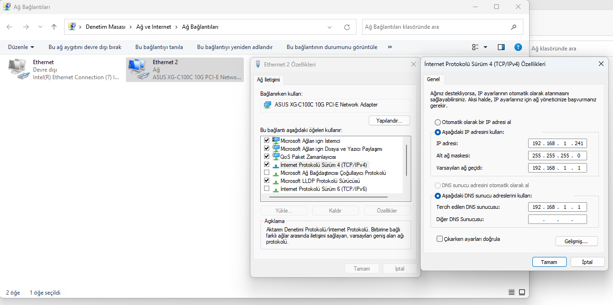Click the Diğer DNS Sunucusu field
Image resolution: width=613 pixels, height=305 pixels.
coord(557,219)
